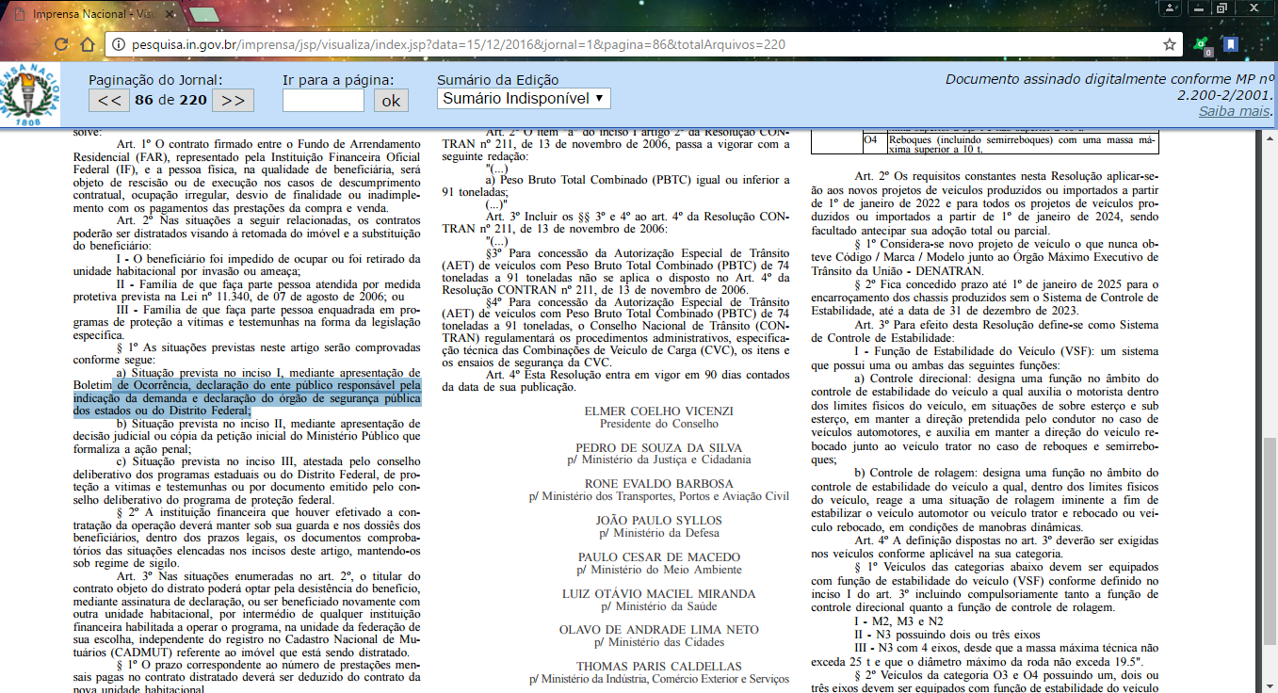Open the Chrome user profile icon
Image resolution: width=1278 pixels, height=693 pixels.
coord(1170,8)
